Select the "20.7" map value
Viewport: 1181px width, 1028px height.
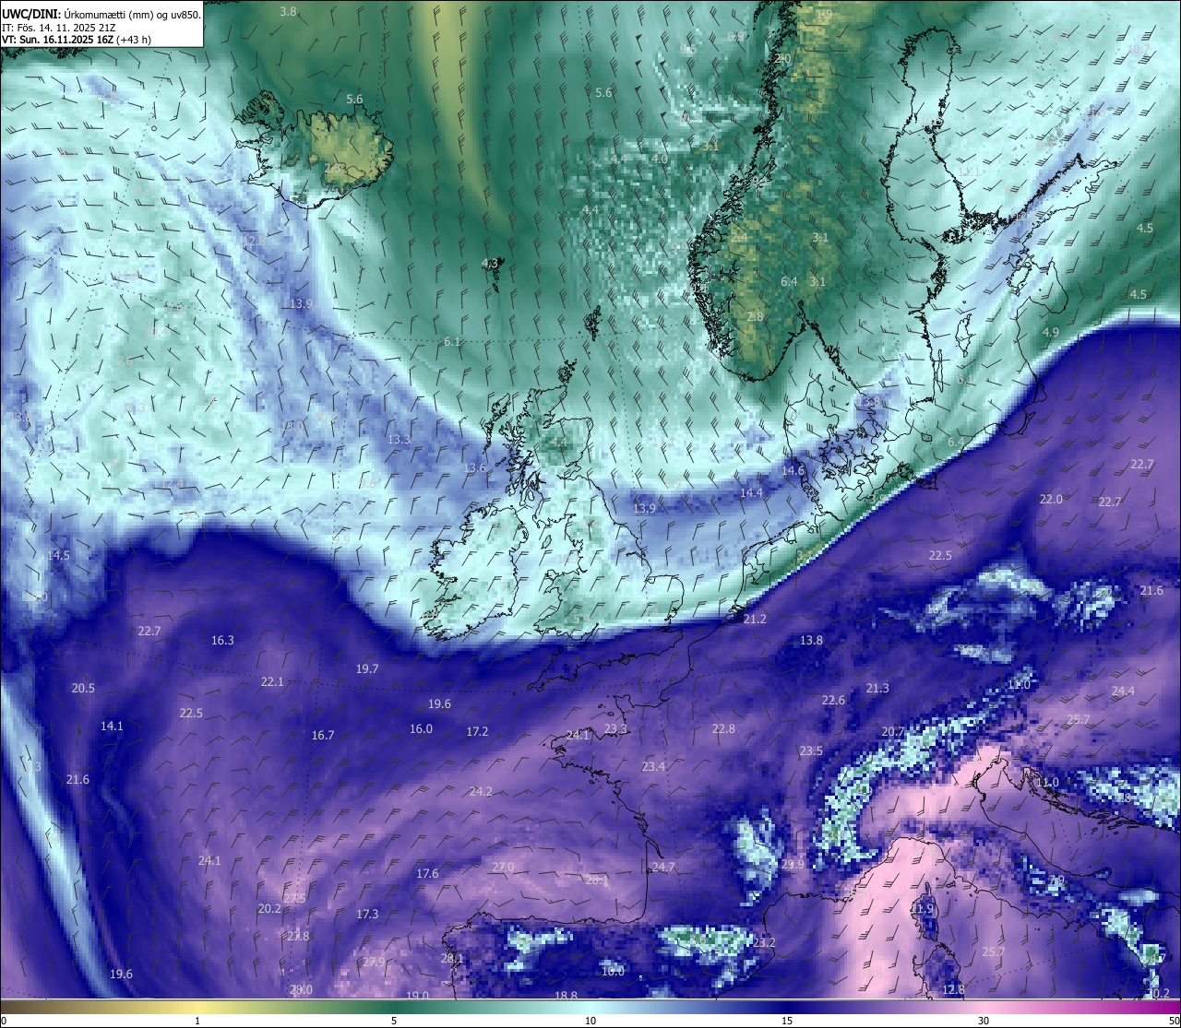[x=892, y=732]
